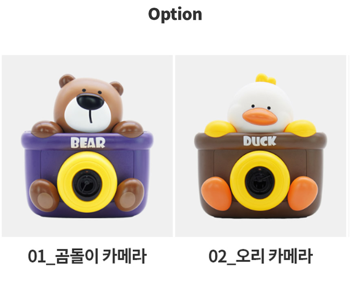
Task: Click the duck's left yellow wing
Action: click(x=220, y=128)
